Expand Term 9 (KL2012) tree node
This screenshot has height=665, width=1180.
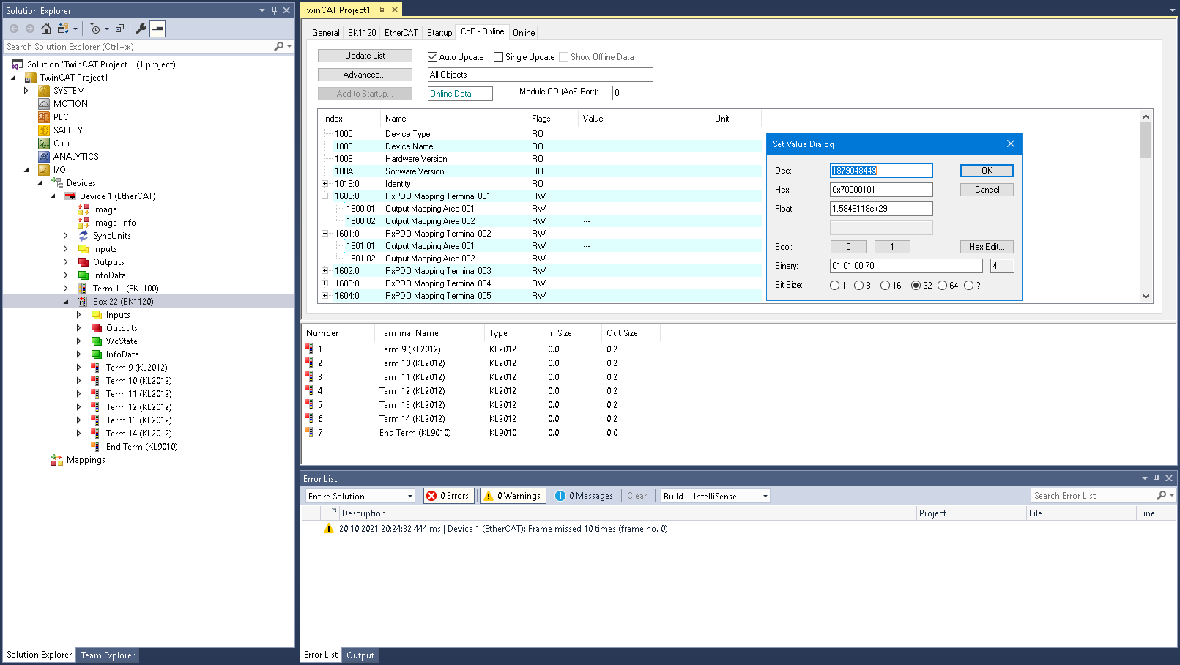click(x=79, y=368)
